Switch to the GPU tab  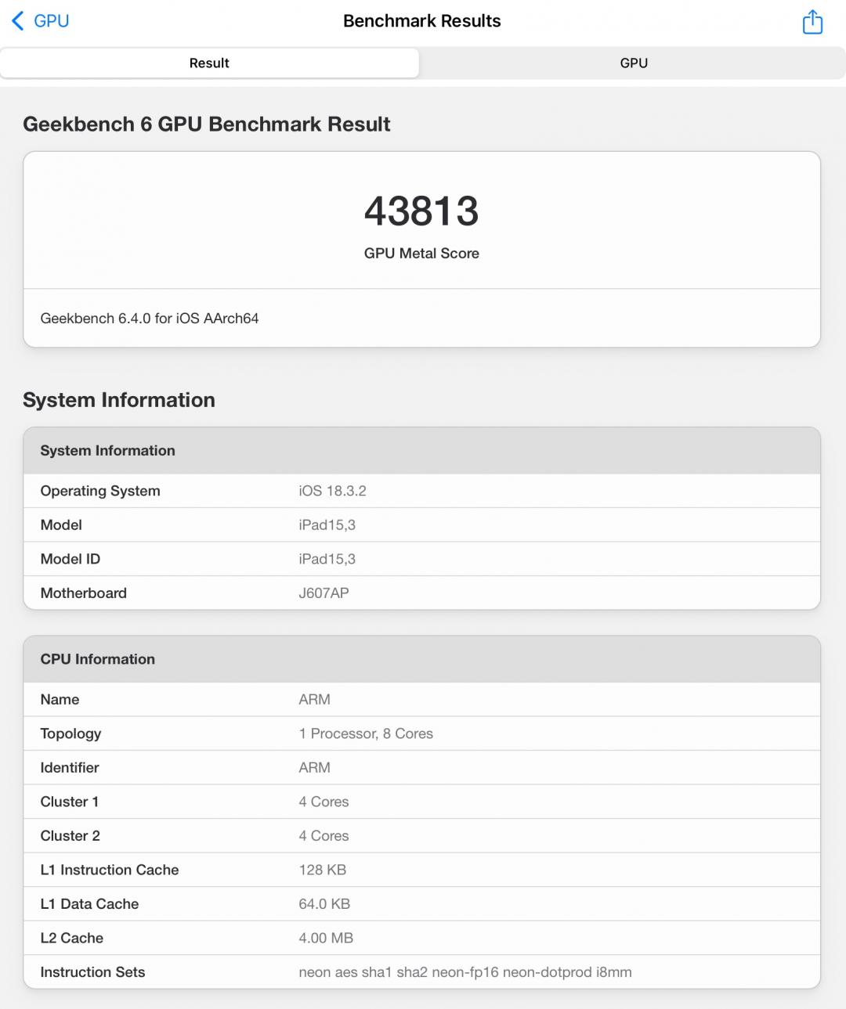[633, 63]
